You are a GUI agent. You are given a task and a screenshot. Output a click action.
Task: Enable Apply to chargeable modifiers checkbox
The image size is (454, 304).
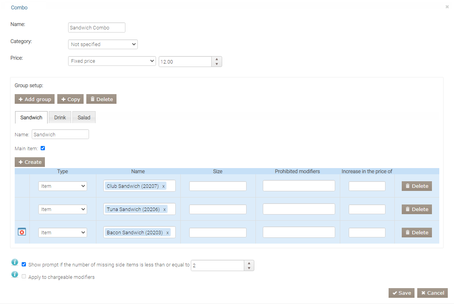[x=24, y=277]
